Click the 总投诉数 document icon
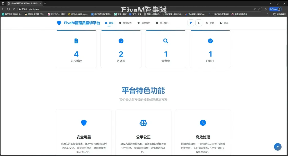Viewport: 288px width, 156px height. tap(76, 41)
